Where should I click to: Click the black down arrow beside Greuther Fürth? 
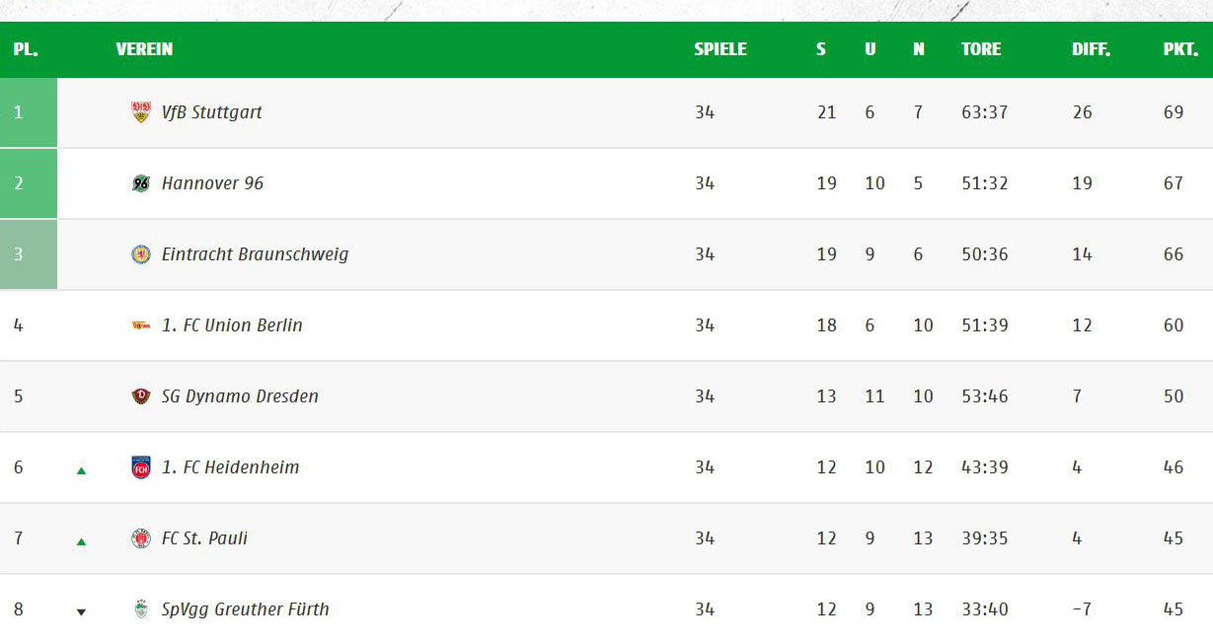pyautogui.click(x=81, y=612)
